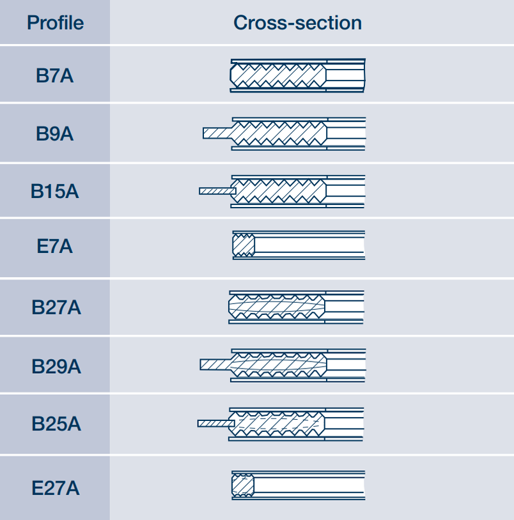Select the B9A profile label
514x520 pixels.
[x=54, y=135]
